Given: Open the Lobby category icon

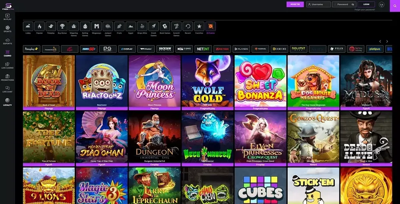Looking at the screenshot, I should click(x=28, y=26).
